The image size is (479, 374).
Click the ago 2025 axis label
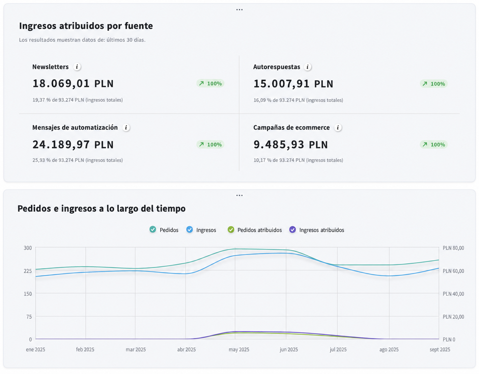point(389,349)
